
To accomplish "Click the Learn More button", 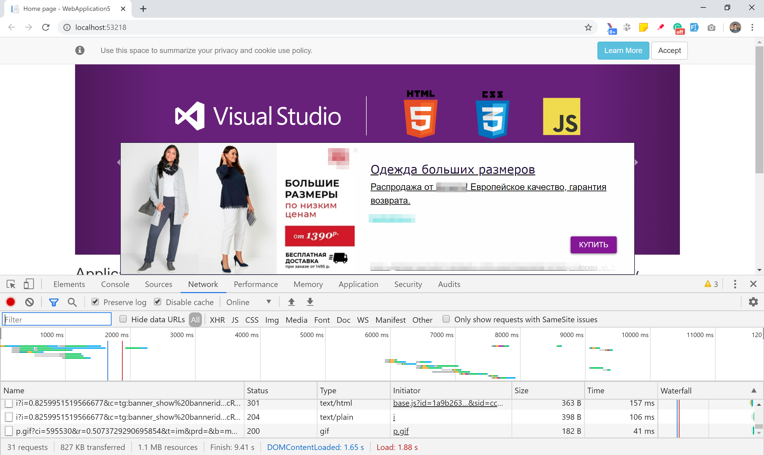I will [x=623, y=51].
